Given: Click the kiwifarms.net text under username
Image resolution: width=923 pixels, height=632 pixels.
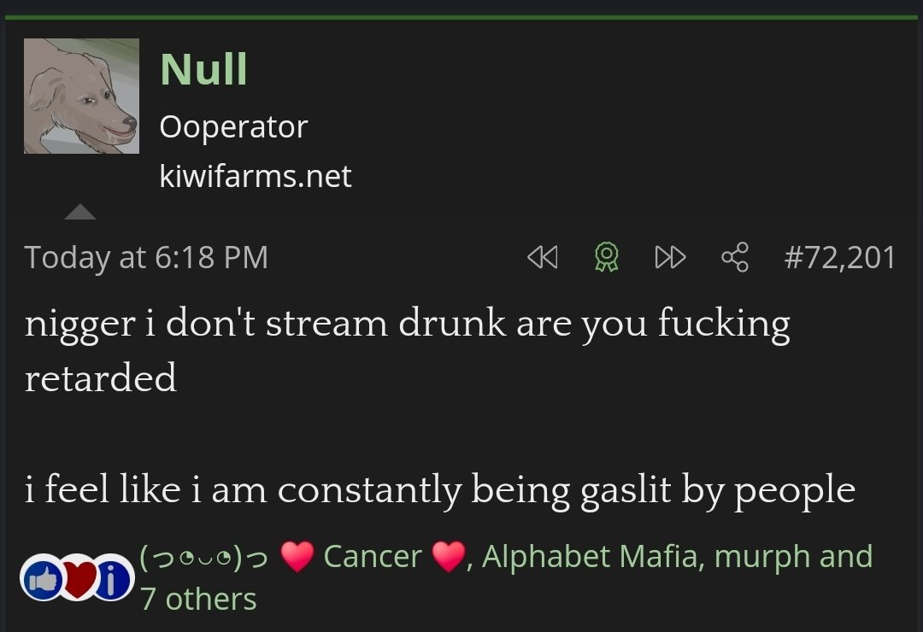Looking at the screenshot, I should (x=256, y=177).
